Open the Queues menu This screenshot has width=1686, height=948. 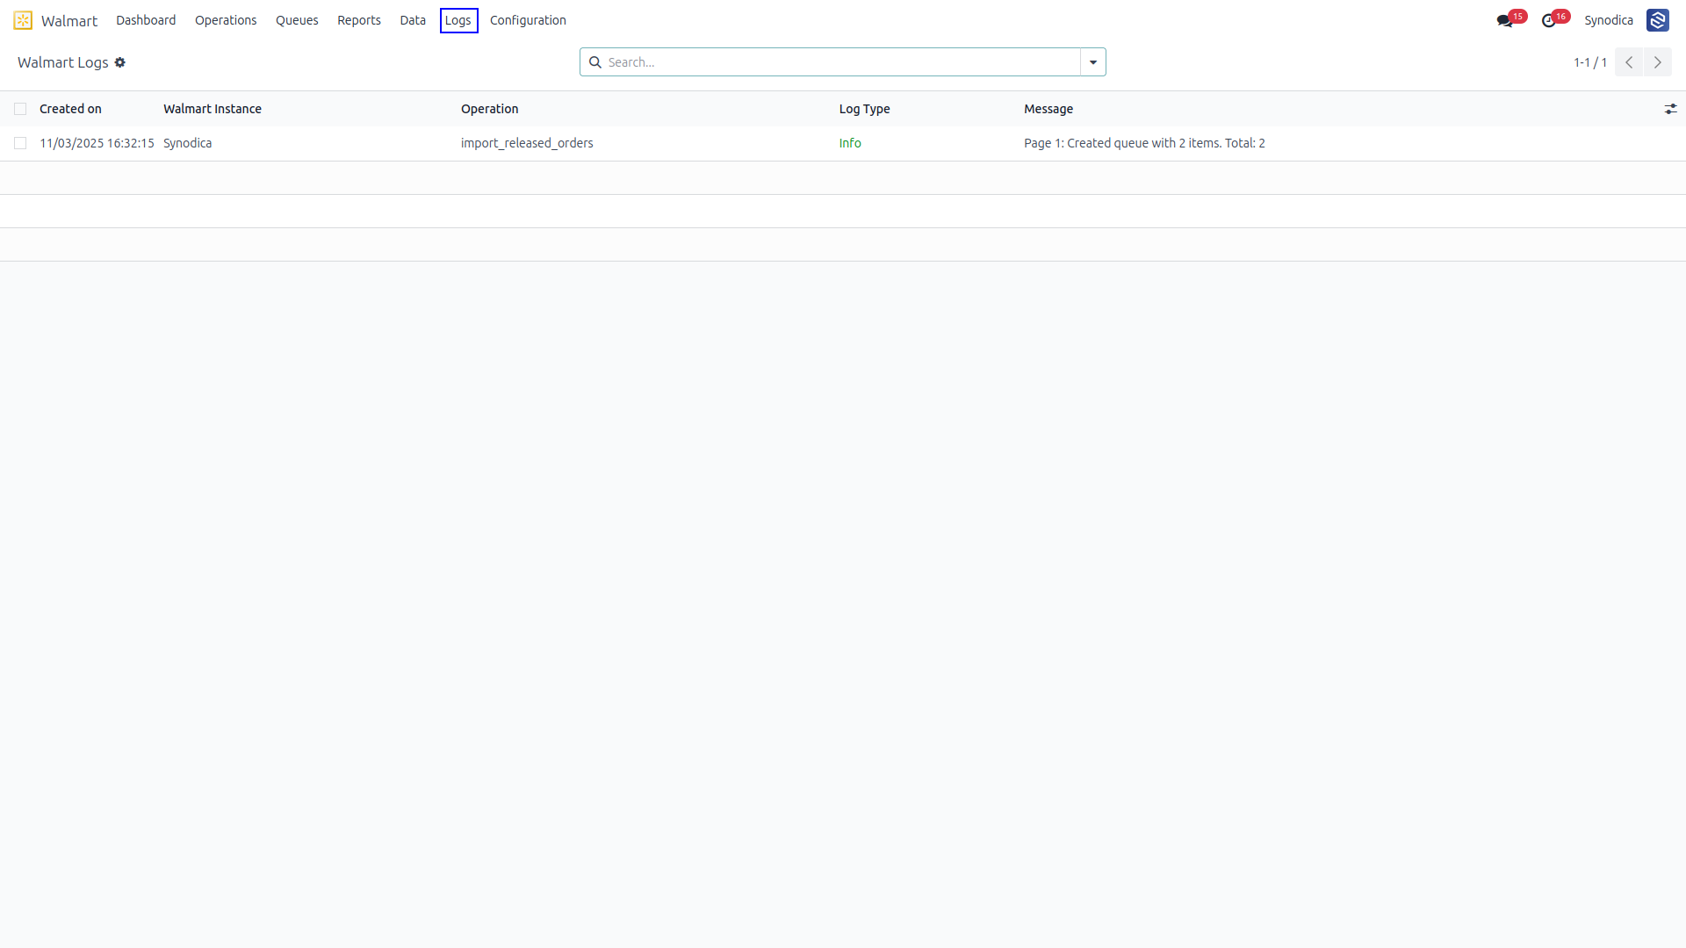click(x=297, y=20)
